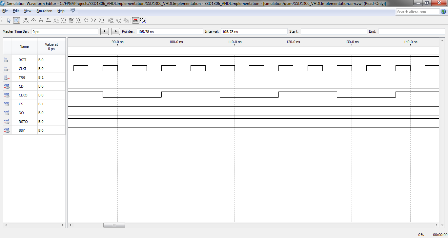Image resolution: width=448 pixels, height=238 pixels.
Task: Click the Search altera.com box
Action: [x=417, y=12]
